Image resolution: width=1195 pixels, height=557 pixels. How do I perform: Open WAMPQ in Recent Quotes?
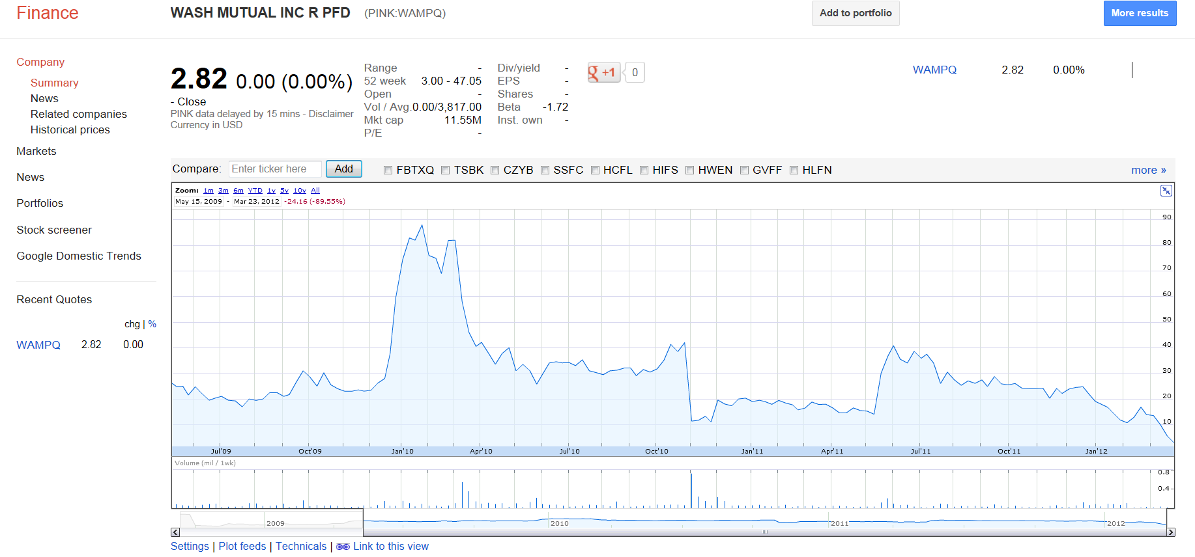click(x=38, y=345)
